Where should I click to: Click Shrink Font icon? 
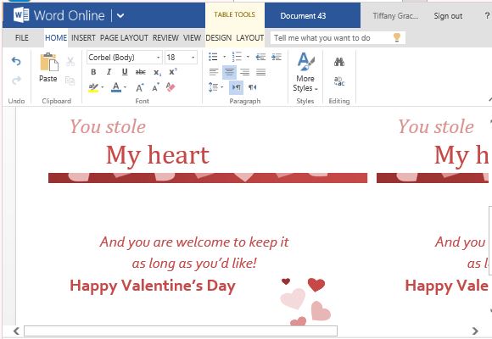[155, 87]
